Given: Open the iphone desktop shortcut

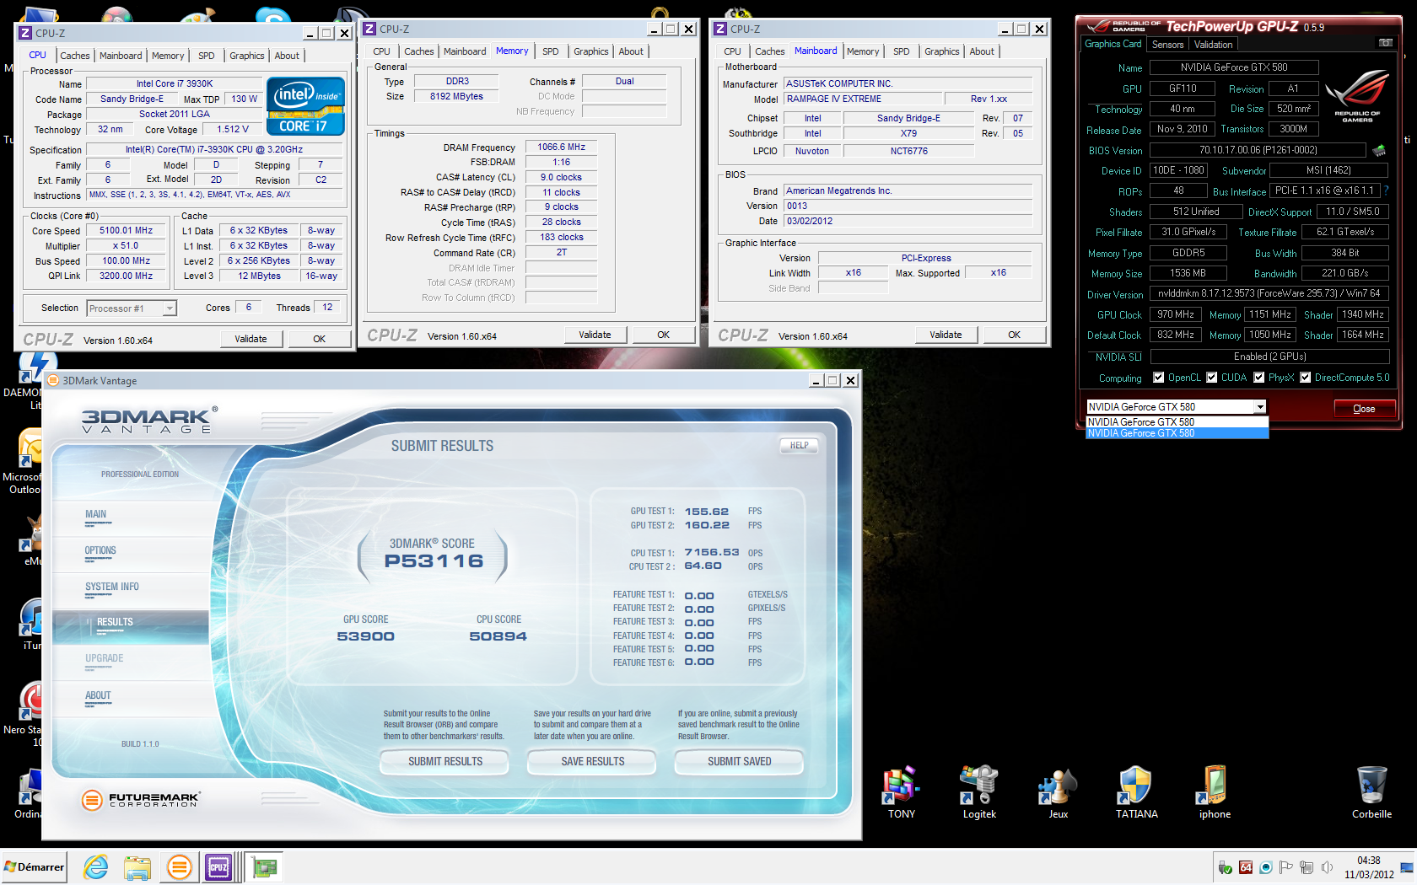Looking at the screenshot, I should [x=1215, y=792].
